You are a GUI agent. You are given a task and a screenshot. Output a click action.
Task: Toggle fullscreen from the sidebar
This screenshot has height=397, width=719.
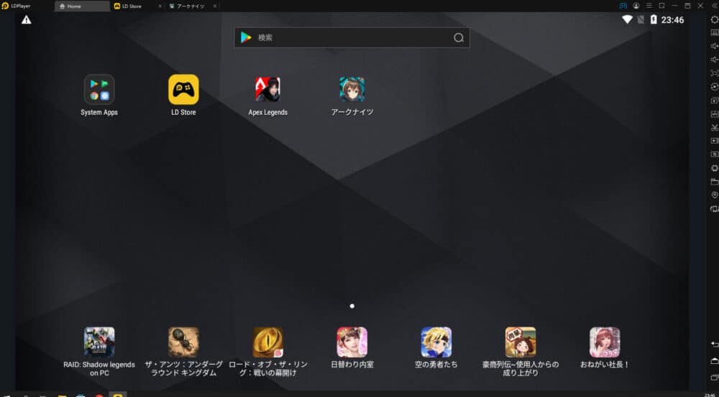click(x=715, y=73)
